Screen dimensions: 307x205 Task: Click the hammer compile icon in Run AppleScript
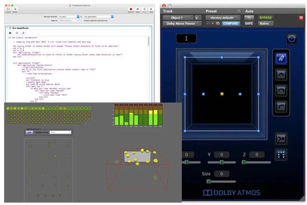(x=23, y=33)
